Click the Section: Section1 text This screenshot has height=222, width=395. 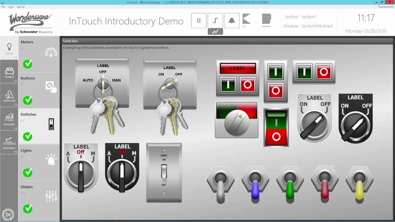coord(300,17)
